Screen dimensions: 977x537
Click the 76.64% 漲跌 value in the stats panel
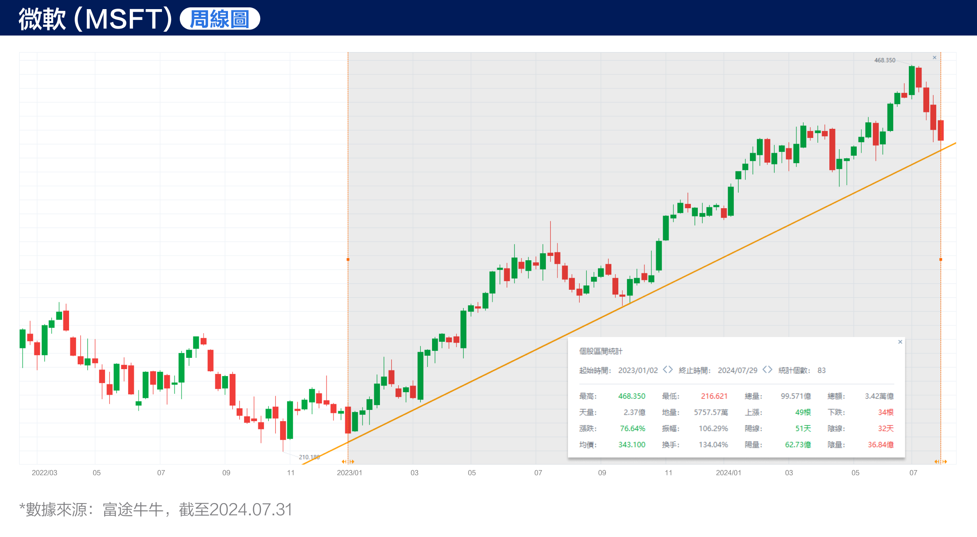click(x=632, y=429)
